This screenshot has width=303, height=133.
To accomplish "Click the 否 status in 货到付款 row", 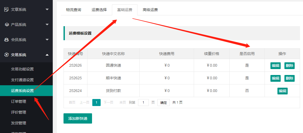I will (x=247, y=91).
